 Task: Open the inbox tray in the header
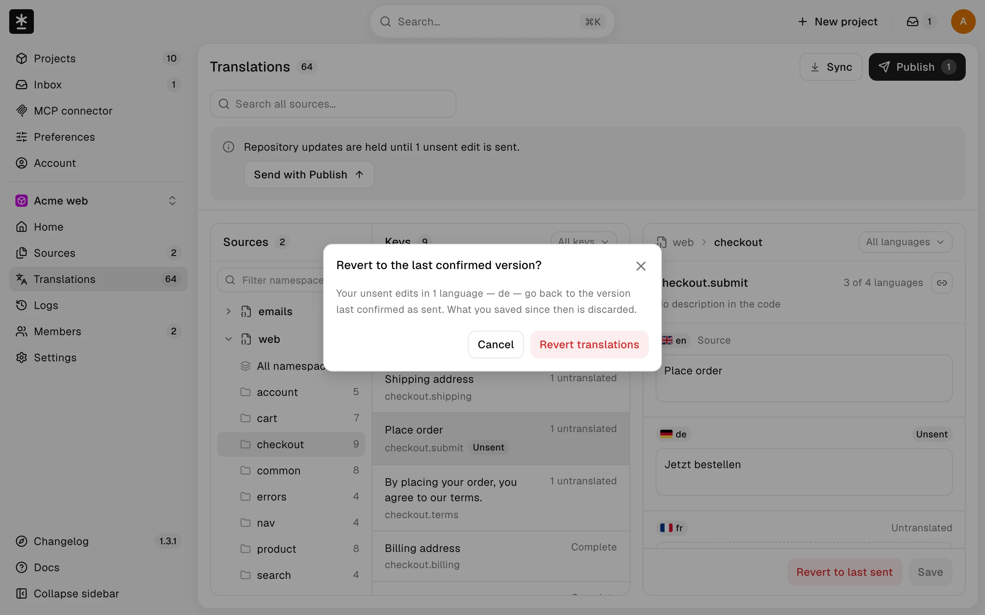click(x=922, y=22)
